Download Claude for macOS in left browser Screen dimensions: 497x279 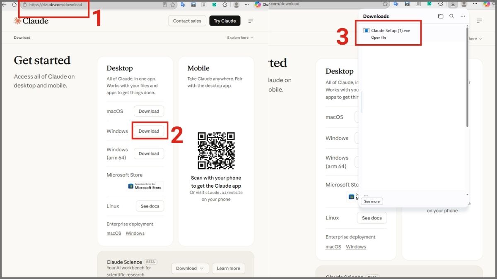coord(149,111)
